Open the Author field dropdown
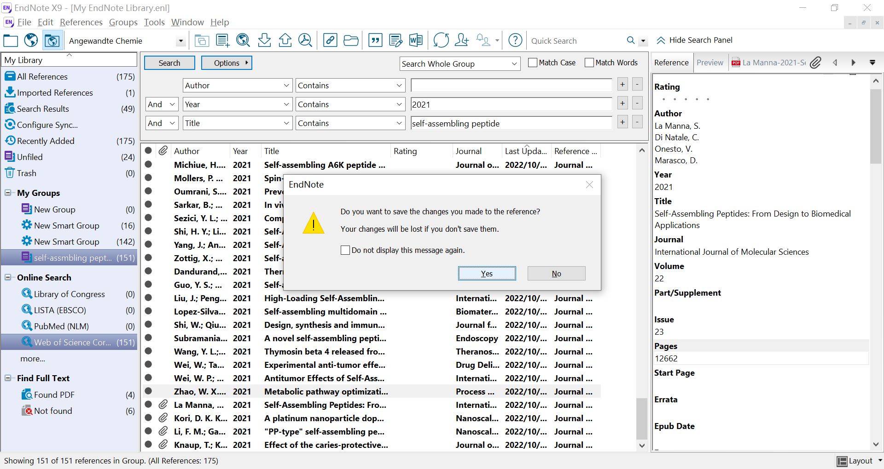884x469 pixels. tap(238, 86)
